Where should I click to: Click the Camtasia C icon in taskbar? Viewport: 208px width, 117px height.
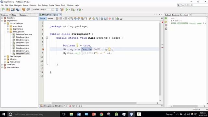(x=139, y=114)
